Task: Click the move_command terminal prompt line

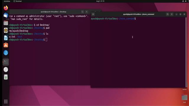Action: click(x=113, y=19)
